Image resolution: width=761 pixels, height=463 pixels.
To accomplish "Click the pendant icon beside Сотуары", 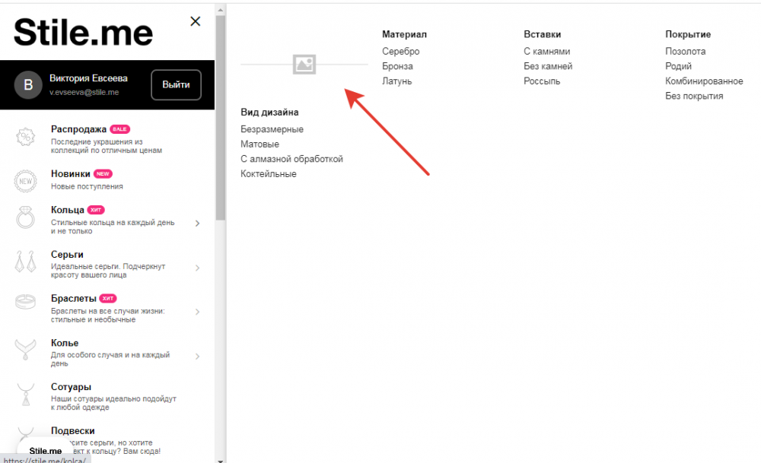I will 26,395.
